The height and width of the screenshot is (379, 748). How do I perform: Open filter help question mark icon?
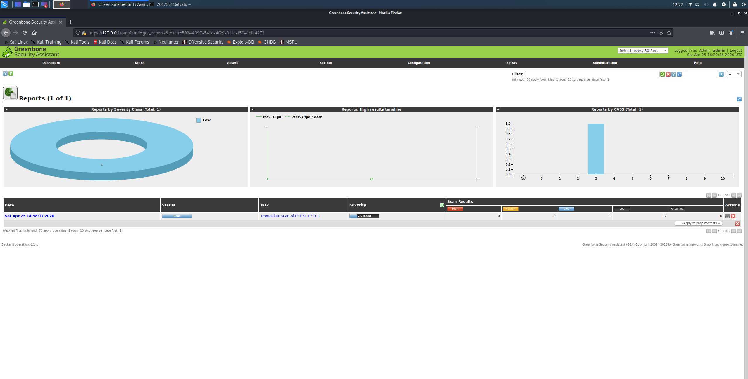pos(673,74)
